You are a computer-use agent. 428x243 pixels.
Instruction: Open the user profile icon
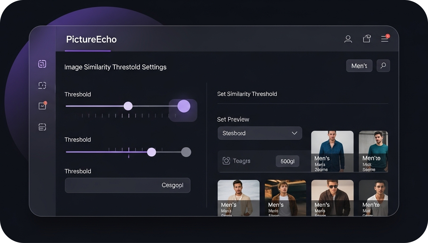click(x=348, y=39)
